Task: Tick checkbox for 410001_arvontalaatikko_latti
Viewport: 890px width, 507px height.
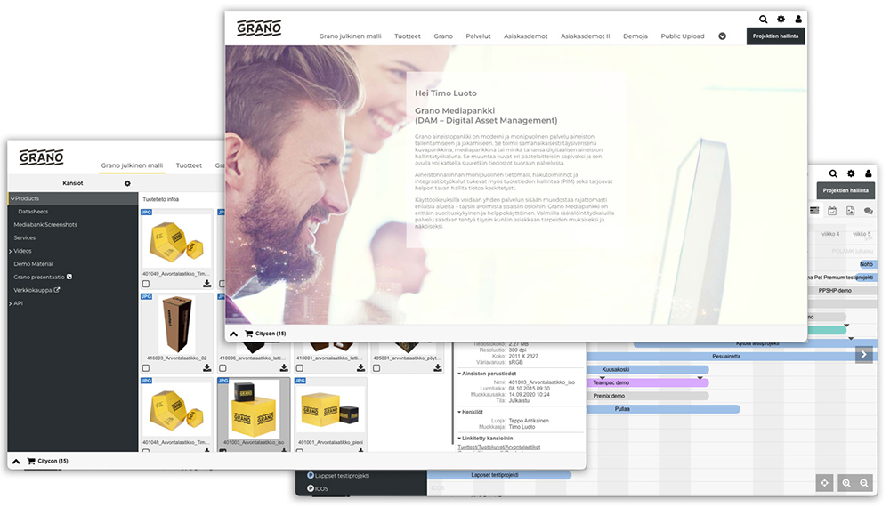Action: [x=300, y=368]
